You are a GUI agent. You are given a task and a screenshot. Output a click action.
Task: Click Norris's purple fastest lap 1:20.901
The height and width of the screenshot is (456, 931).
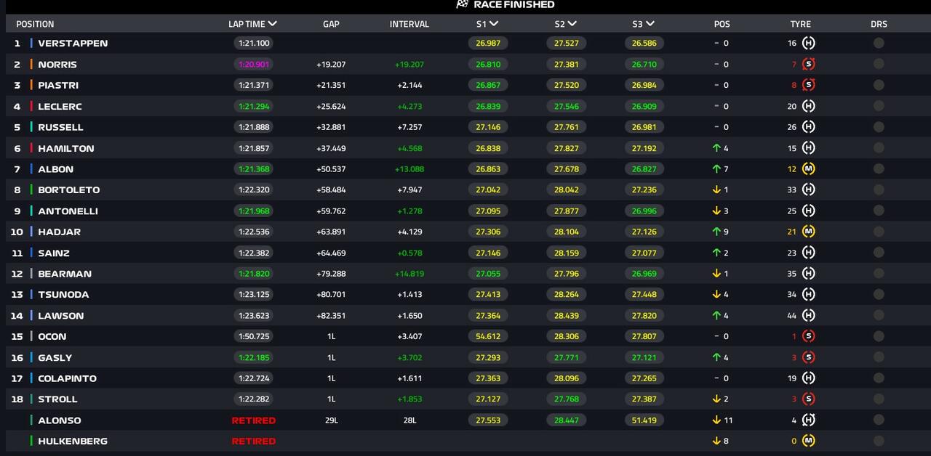click(x=254, y=64)
